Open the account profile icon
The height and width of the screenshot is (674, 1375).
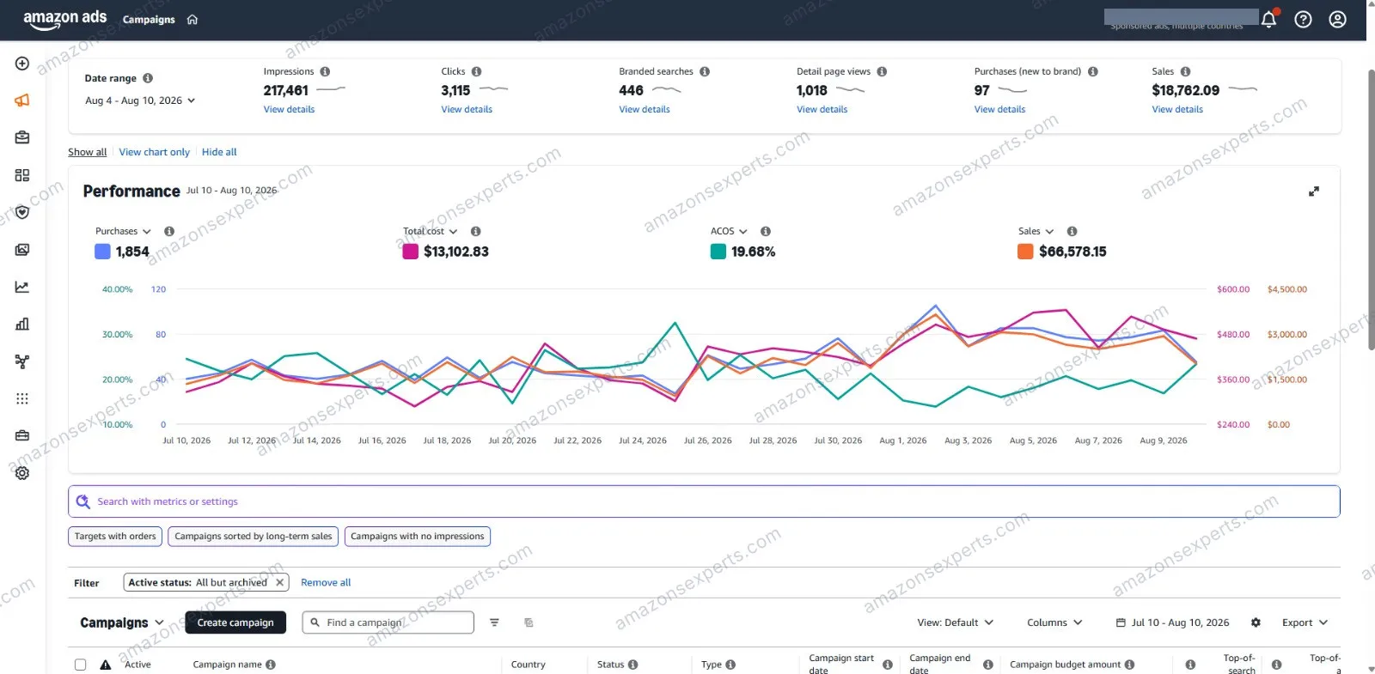pos(1337,19)
